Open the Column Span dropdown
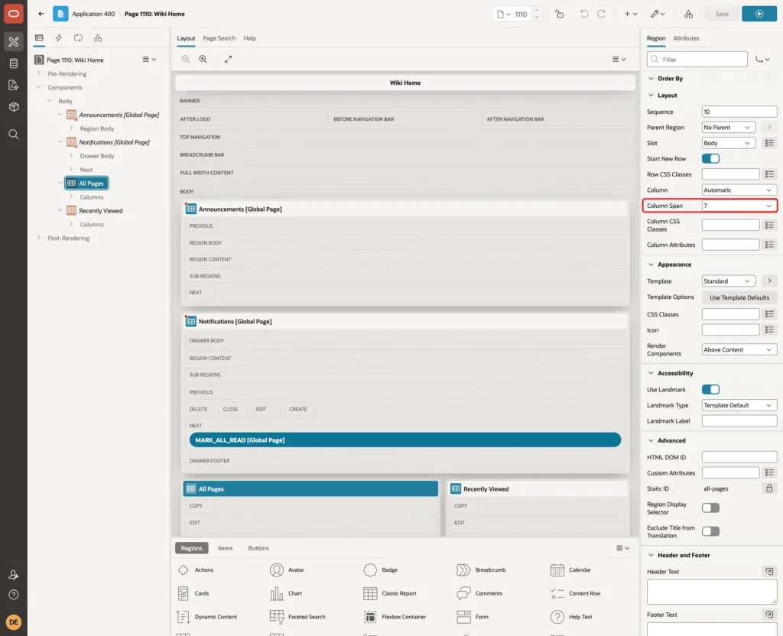The width and height of the screenshot is (783, 636). pos(739,206)
